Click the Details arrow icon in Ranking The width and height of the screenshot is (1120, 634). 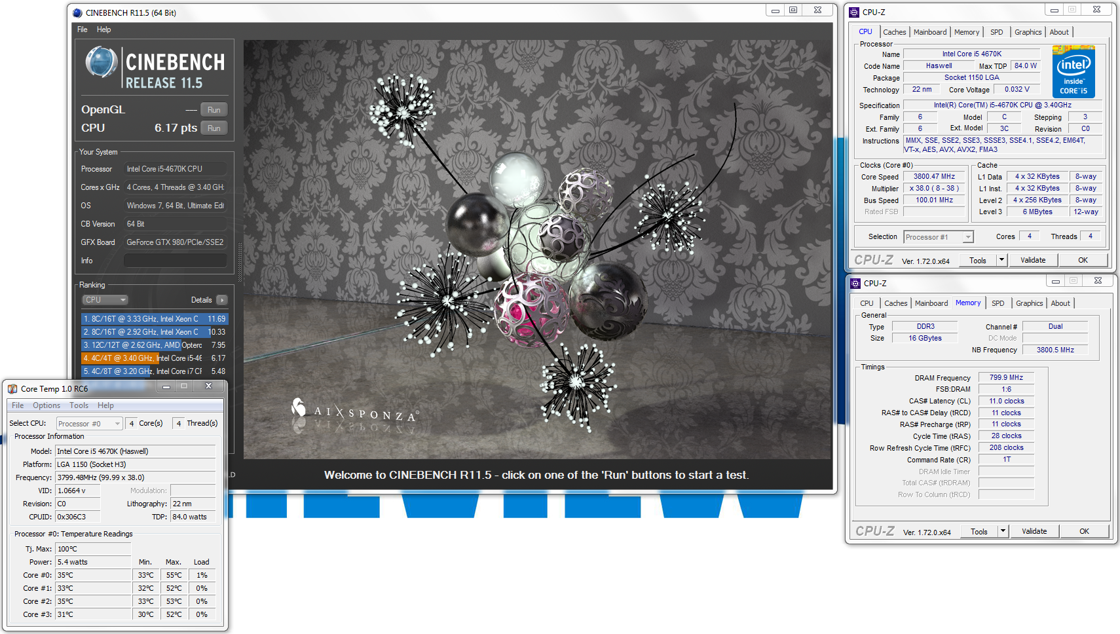click(x=222, y=300)
